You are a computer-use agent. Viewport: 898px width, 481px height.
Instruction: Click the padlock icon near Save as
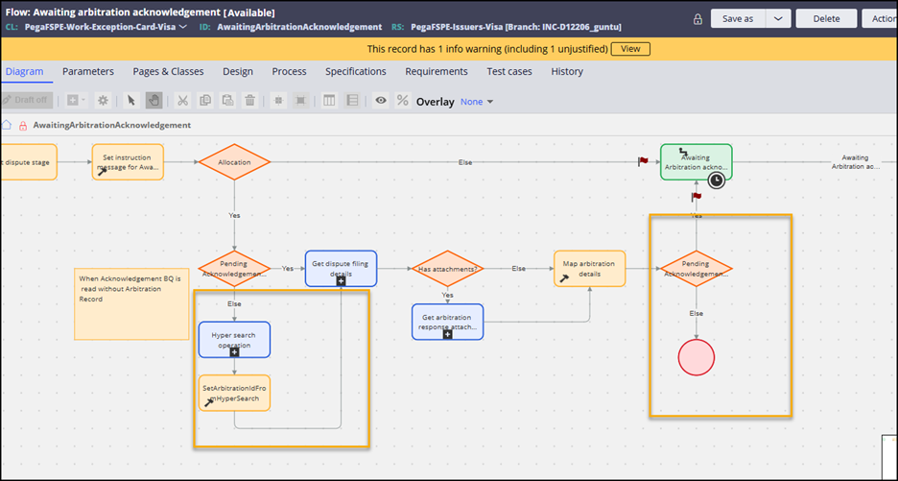tap(697, 19)
